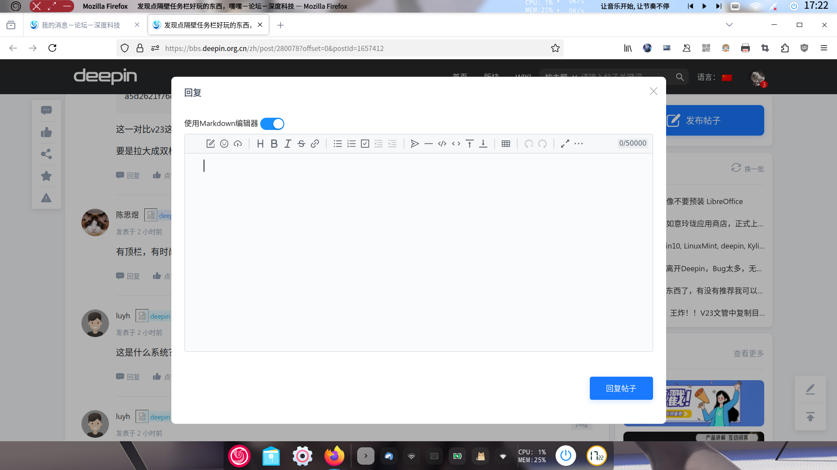
Task: Toggle the Markdown editor switch
Action: coord(272,124)
